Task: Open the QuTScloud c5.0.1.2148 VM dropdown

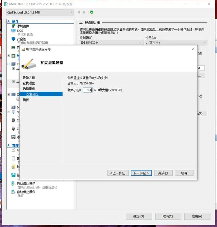Action: pyautogui.click(x=40, y=12)
